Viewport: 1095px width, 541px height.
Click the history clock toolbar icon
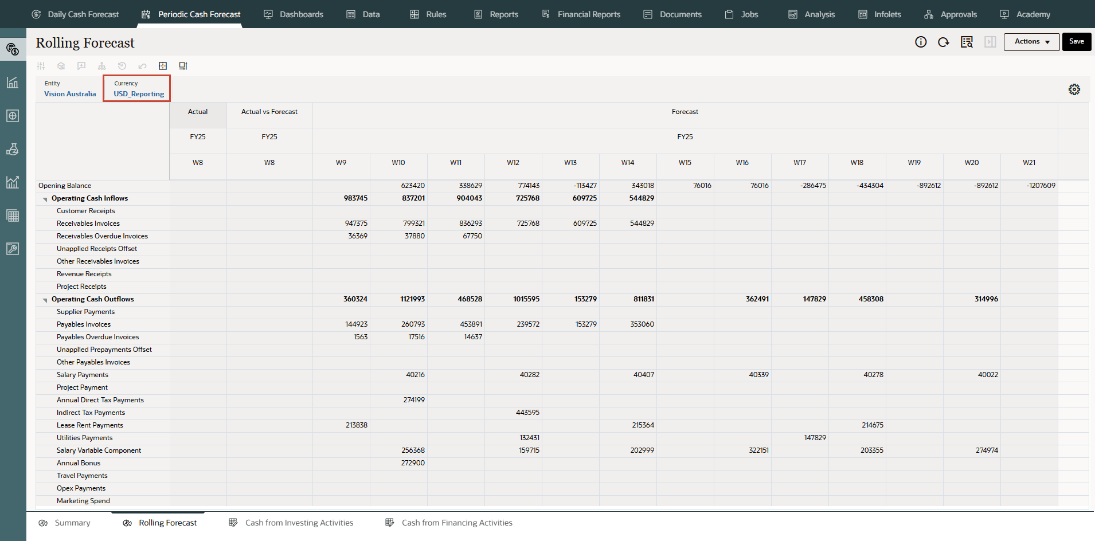[122, 66]
